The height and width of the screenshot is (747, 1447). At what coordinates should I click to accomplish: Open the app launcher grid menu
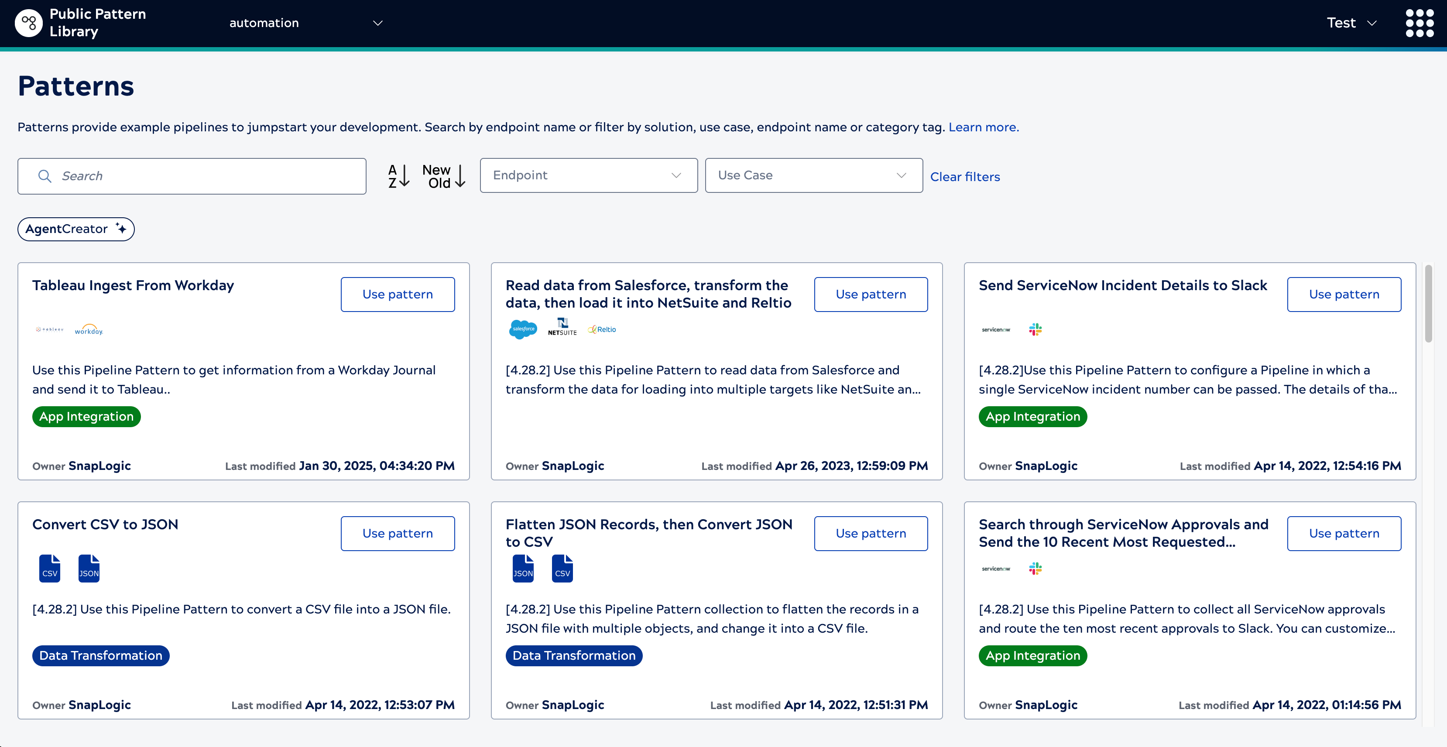pos(1419,23)
